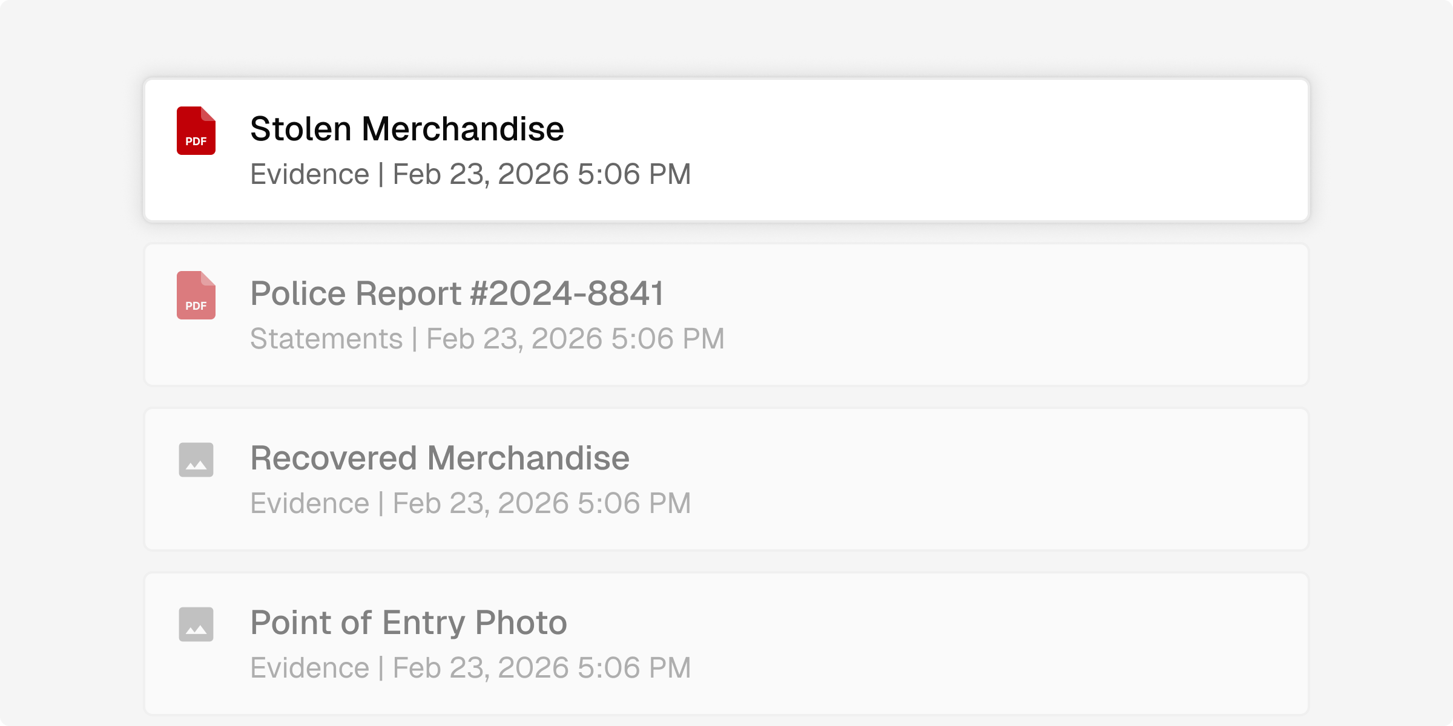Click the Evidence date line under Stolen Merchandise
The image size is (1453, 726).
click(470, 174)
